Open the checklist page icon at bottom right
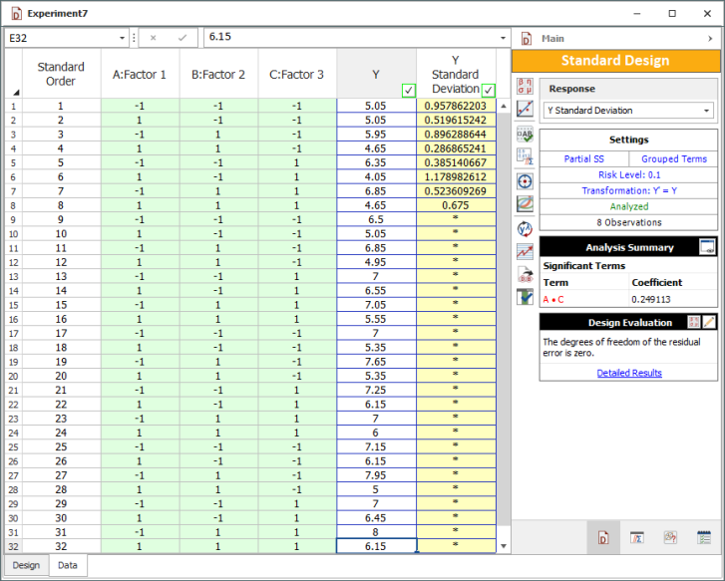725x581 pixels. 704,538
